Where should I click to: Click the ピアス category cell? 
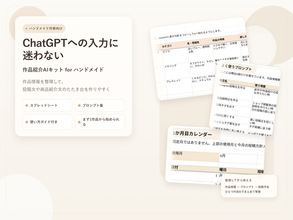[x=166, y=52]
